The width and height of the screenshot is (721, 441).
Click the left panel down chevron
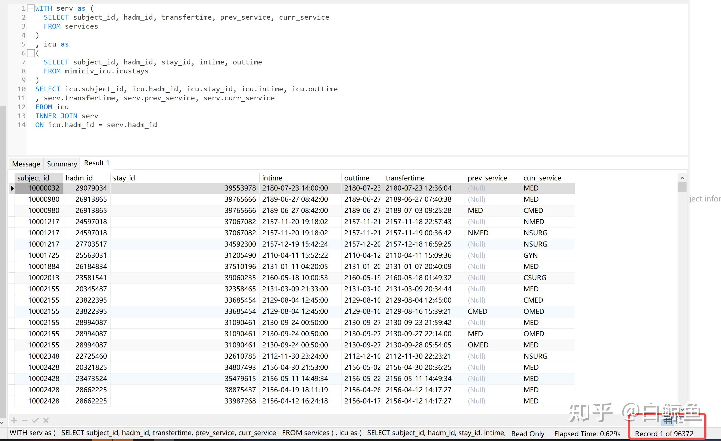[2, 422]
